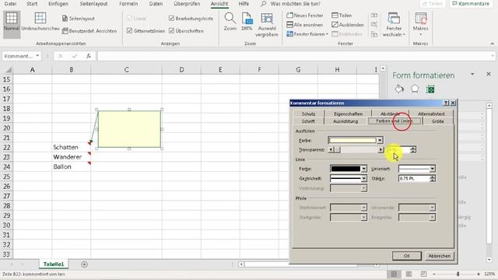Screen dimensions: 498x280
Task: Click the Transparenz slider track
Action: click(x=356, y=149)
